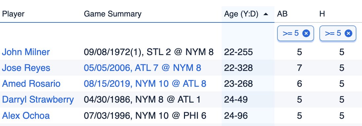
Task: Toggle the Age sort arrow
Action: point(266,14)
